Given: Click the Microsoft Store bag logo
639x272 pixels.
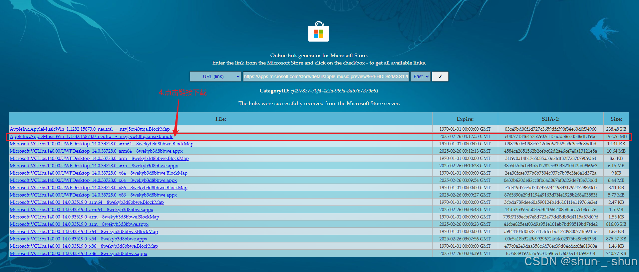Looking at the screenshot, I should 319,32.
